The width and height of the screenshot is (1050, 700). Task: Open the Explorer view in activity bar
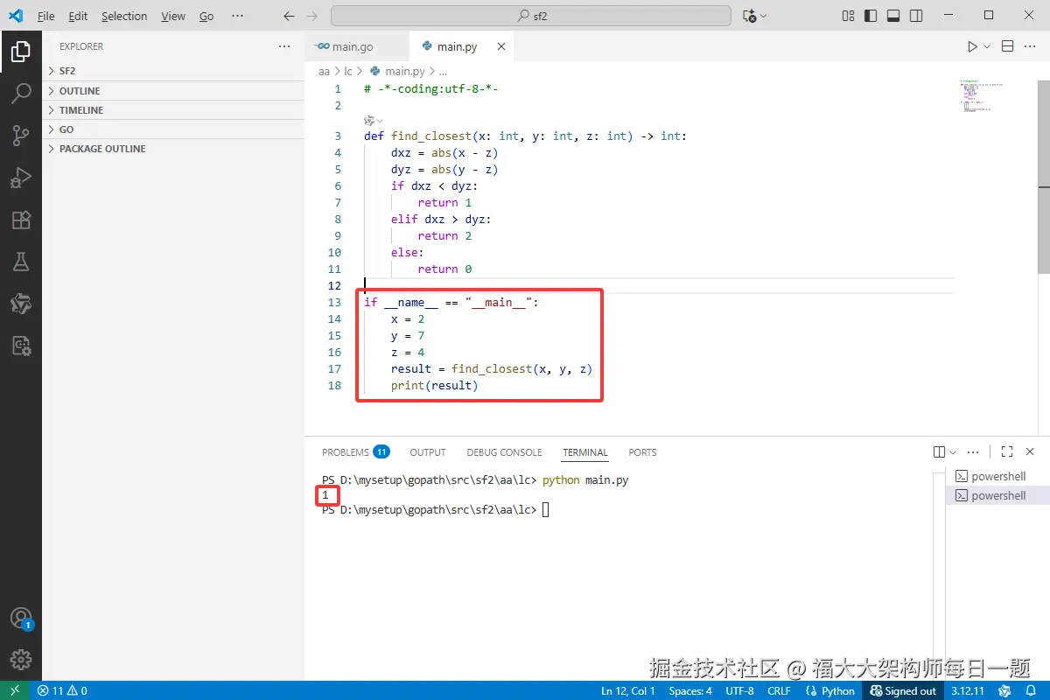pos(21,52)
